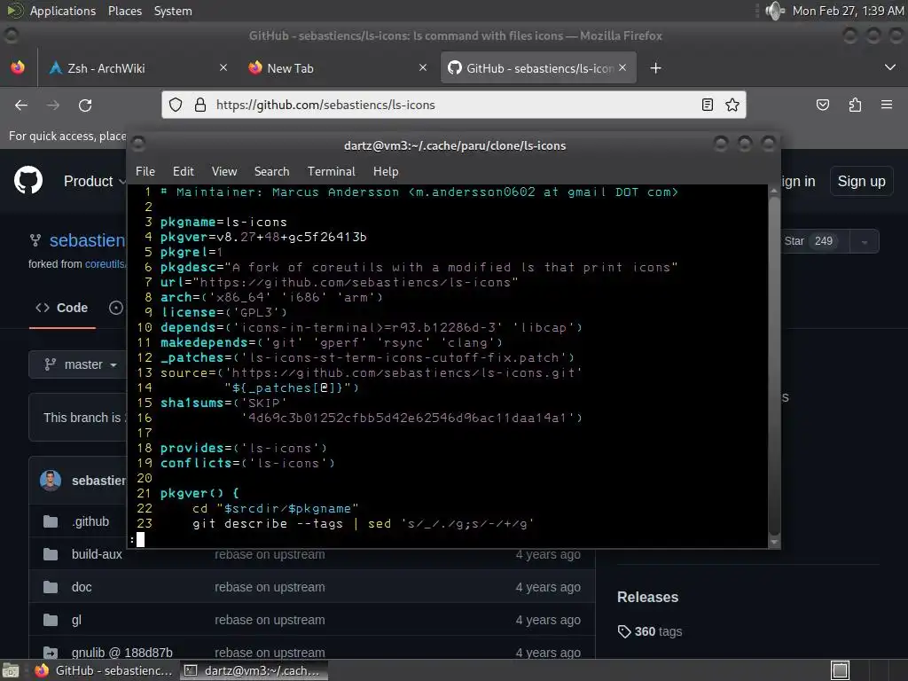The image size is (908, 681).
Task: Open the Star button dropdown arrow
Action: pyautogui.click(x=864, y=241)
